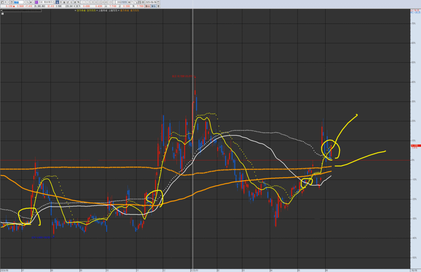Click the ₩ currency icon in the toolbar
The width and height of the screenshot is (421, 272).
129,2
